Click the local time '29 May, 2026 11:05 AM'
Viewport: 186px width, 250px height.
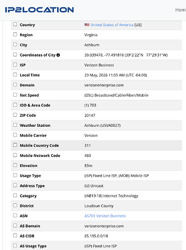pos(104,75)
